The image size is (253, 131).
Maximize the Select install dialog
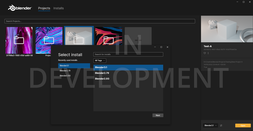coord(161,47)
